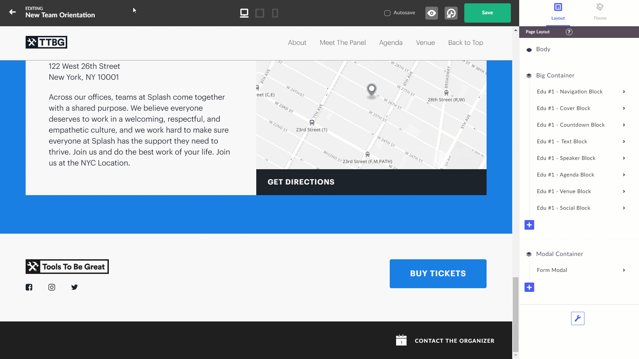This screenshot has width=639, height=359.
Task: Expand Edu #1 - Navigation Block chevron
Action: pyautogui.click(x=624, y=92)
